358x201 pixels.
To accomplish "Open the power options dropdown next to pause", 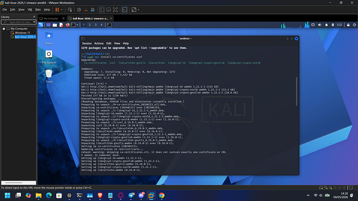I will pos(62,10).
